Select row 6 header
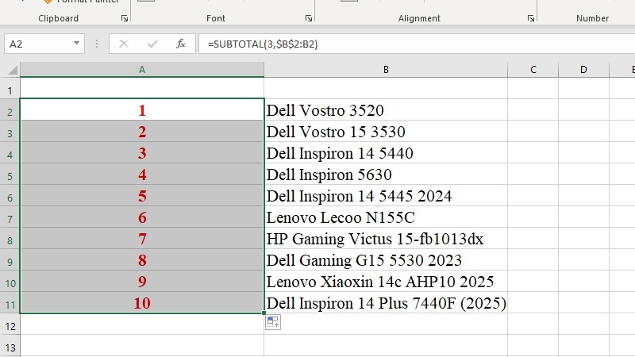635x357 pixels. (x=10, y=196)
